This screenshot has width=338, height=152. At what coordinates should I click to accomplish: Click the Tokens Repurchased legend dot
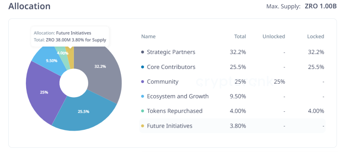(x=142, y=111)
